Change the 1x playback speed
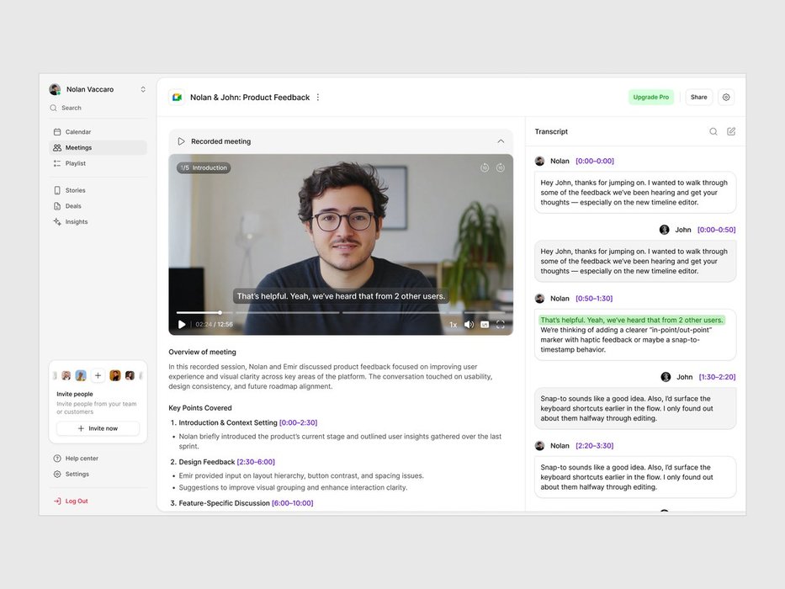The image size is (785, 589). tap(453, 325)
